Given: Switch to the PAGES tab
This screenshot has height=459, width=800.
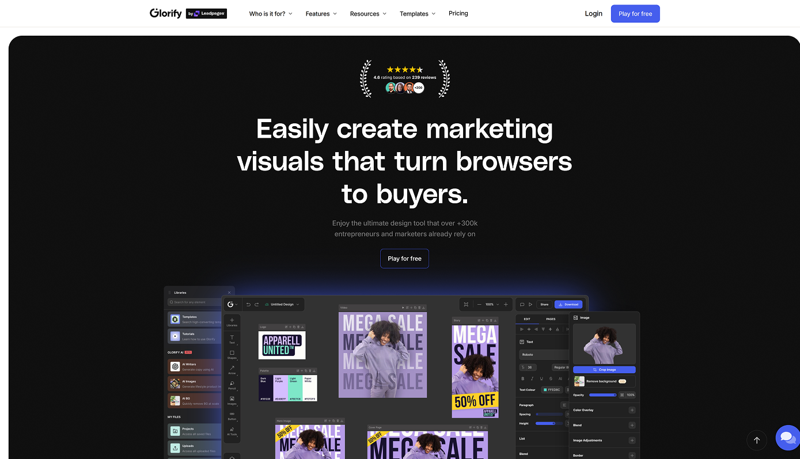Looking at the screenshot, I should [551, 319].
